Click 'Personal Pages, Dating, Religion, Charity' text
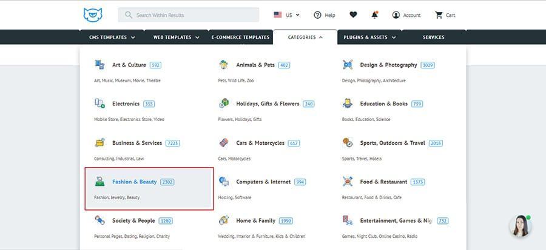Viewport: 546px width, 250px height. [132, 237]
